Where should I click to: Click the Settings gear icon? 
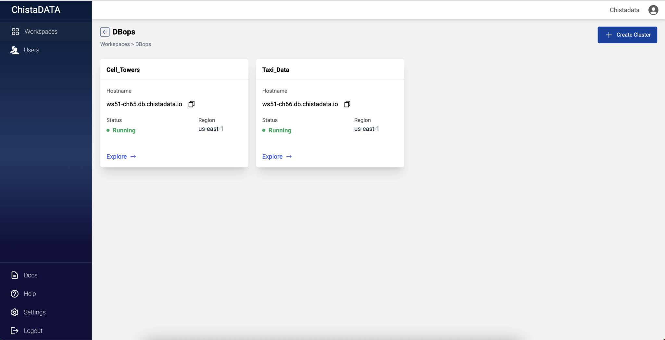15,312
